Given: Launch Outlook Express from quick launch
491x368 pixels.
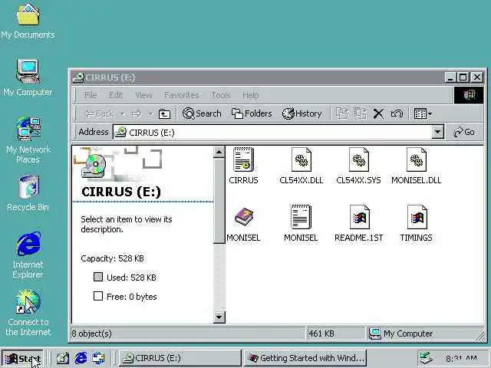Looking at the screenshot, I should pos(99,358).
